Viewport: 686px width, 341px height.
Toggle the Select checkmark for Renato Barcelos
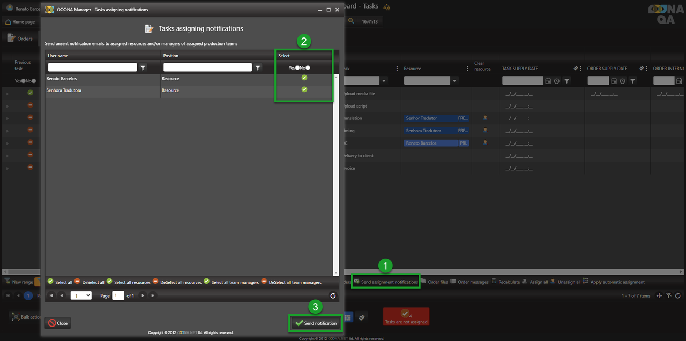(x=304, y=78)
